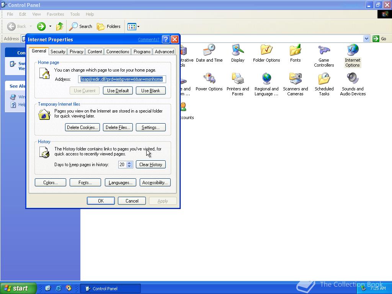
Task: Click the Use Blank button
Action: coord(151,90)
